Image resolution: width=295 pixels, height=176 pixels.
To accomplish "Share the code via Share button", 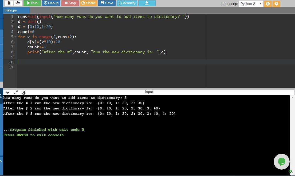I will [88, 3].
